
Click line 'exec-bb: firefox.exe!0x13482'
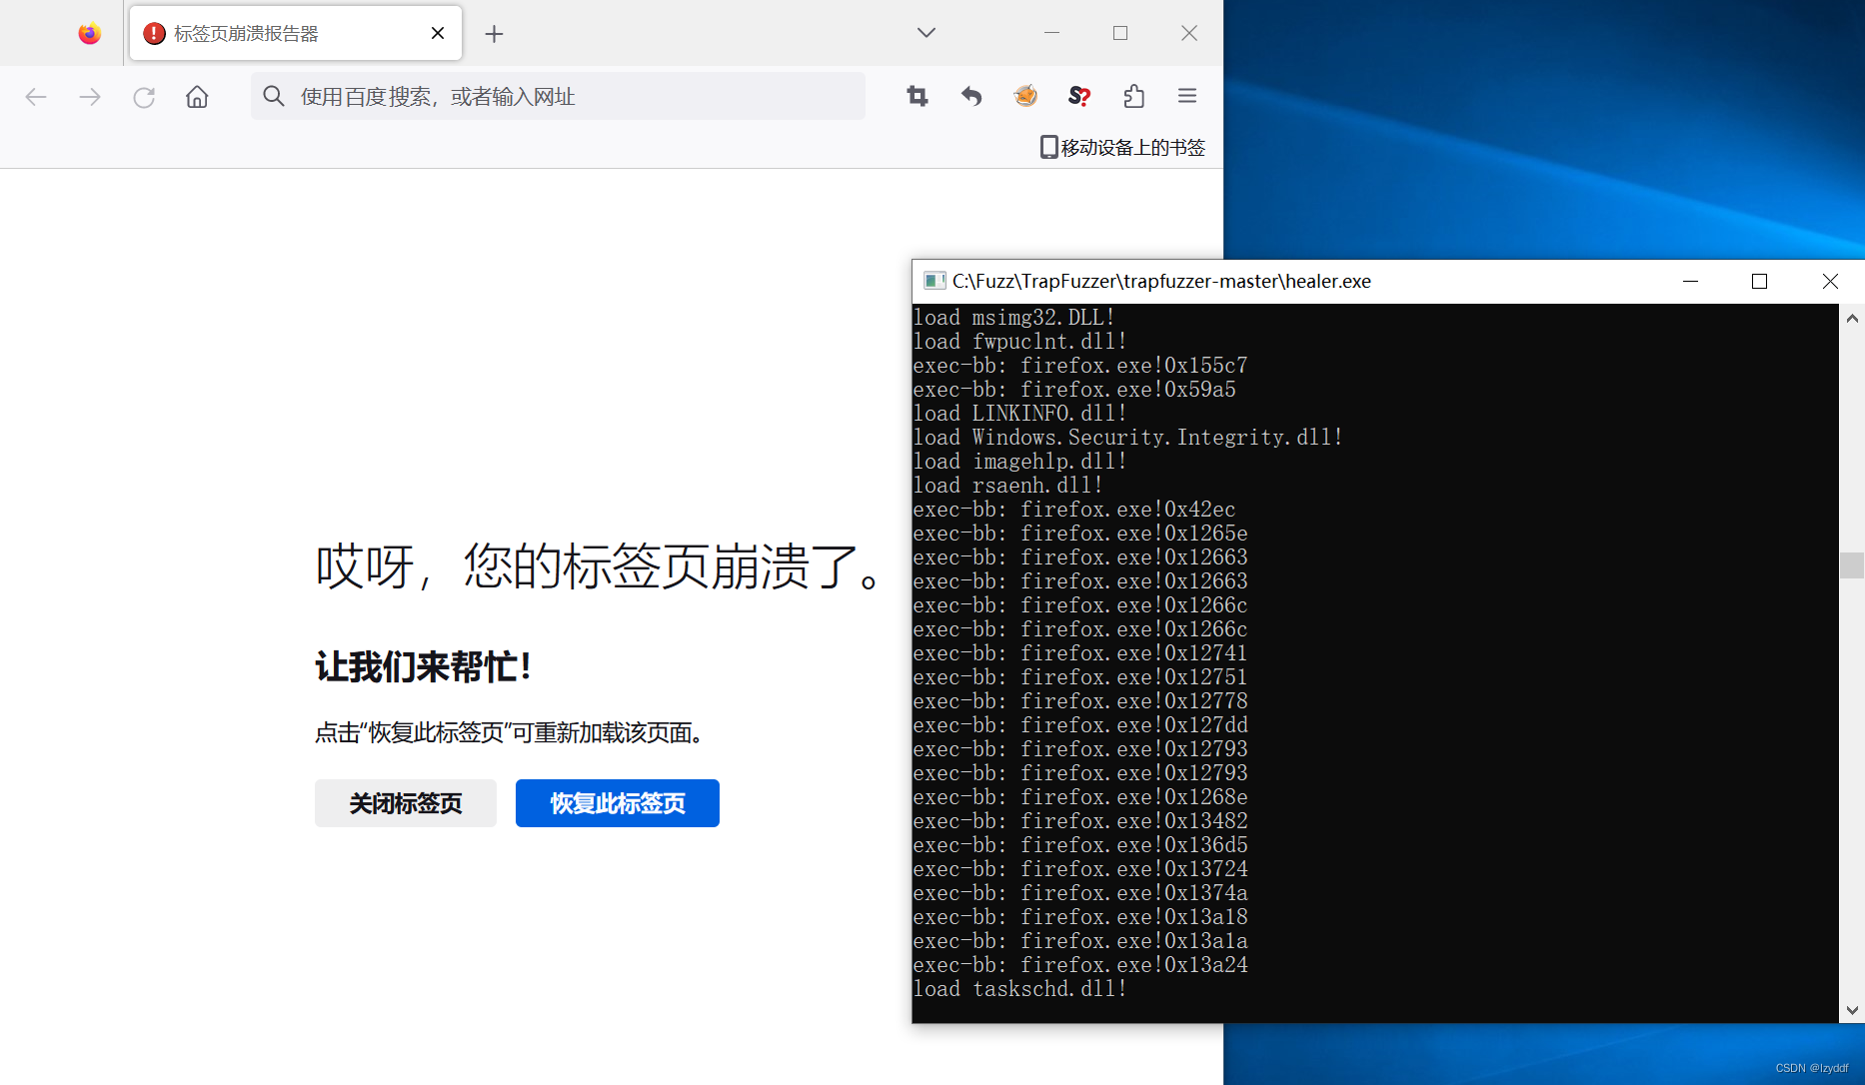tap(1080, 821)
